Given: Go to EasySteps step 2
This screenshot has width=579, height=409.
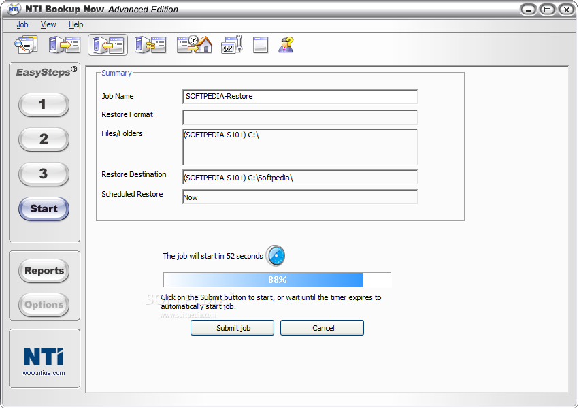Looking at the screenshot, I should [44, 140].
